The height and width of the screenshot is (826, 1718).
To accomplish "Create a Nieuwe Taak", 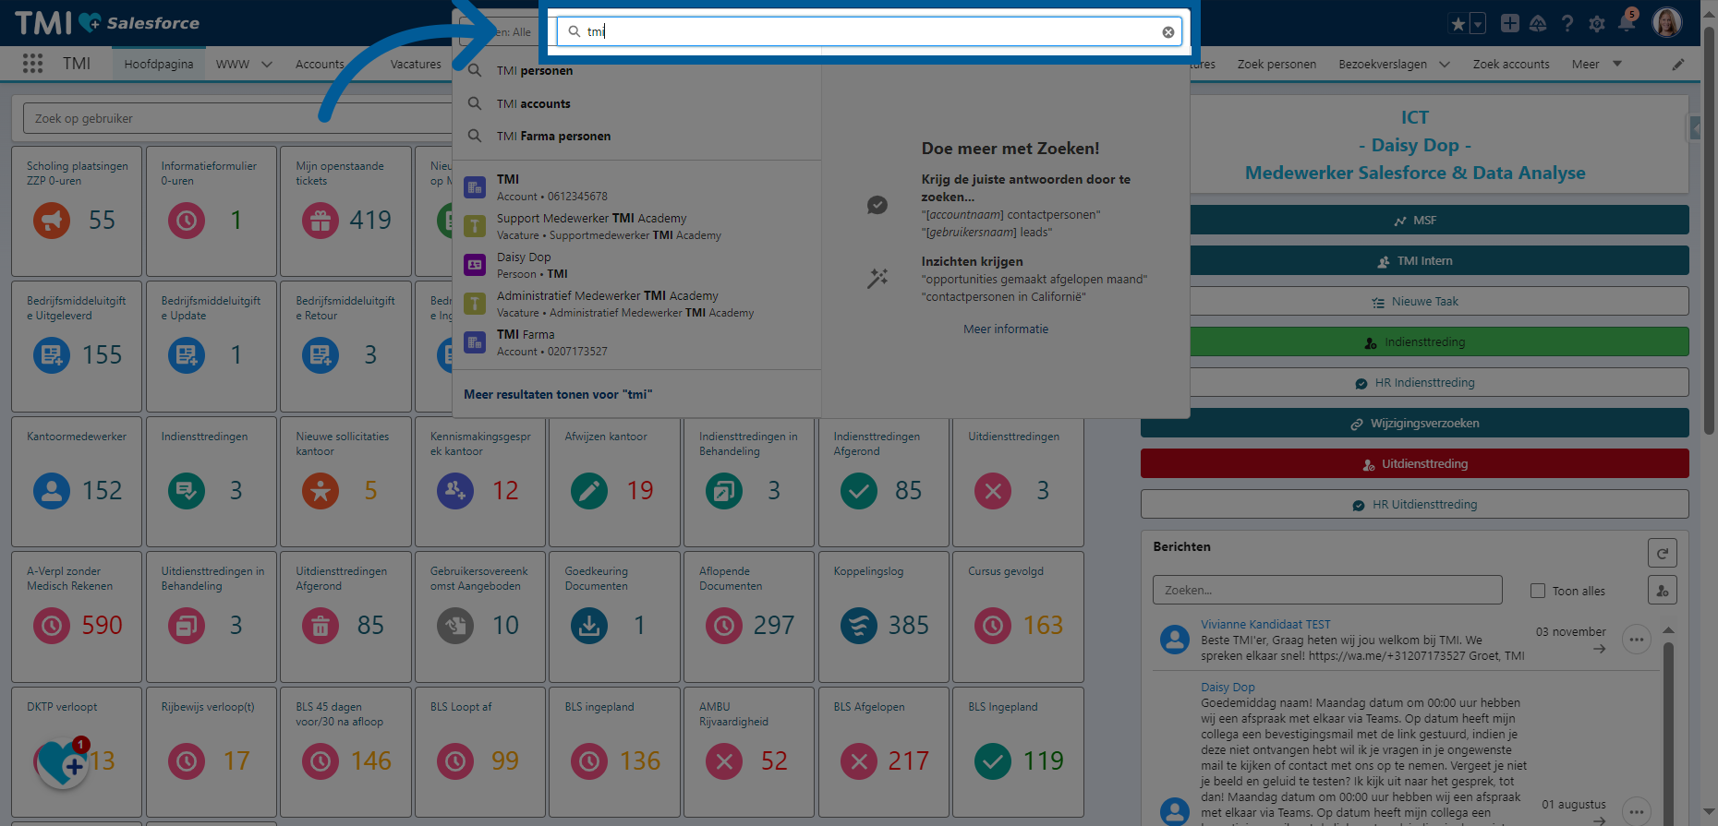I will click(x=1415, y=301).
